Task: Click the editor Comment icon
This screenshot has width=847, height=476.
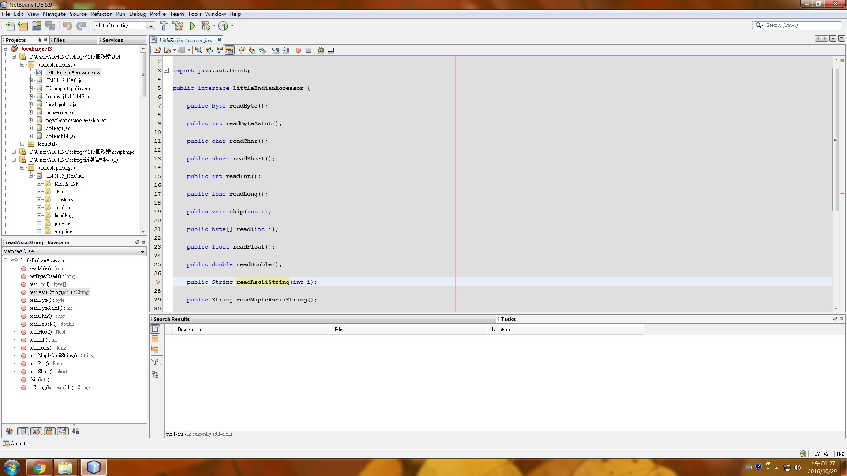Action: pyautogui.click(x=321, y=50)
